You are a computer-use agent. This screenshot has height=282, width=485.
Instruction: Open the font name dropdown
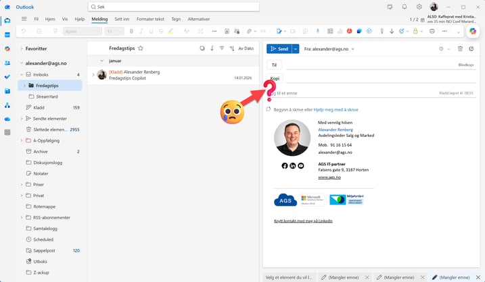[x=83, y=31]
